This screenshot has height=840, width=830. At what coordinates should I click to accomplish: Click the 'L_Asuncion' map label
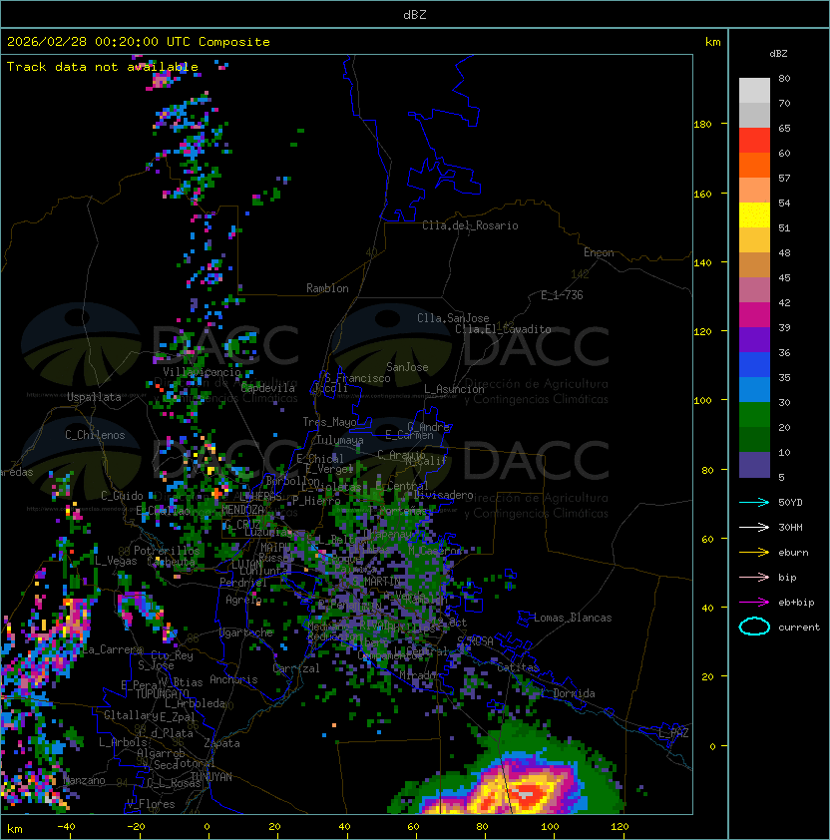click(x=454, y=389)
